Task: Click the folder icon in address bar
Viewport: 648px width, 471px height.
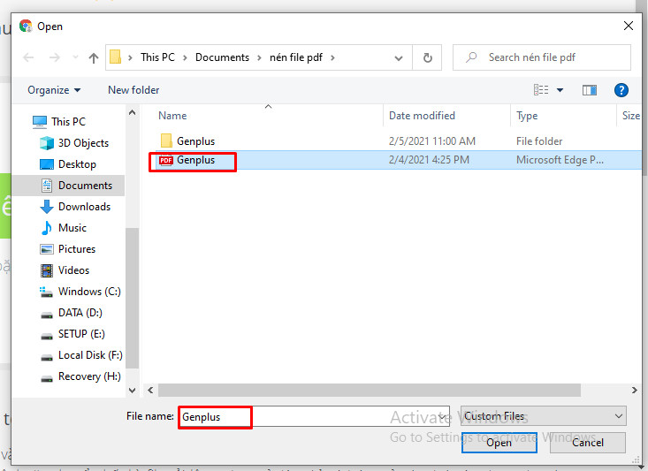Action: (x=115, y=57)
